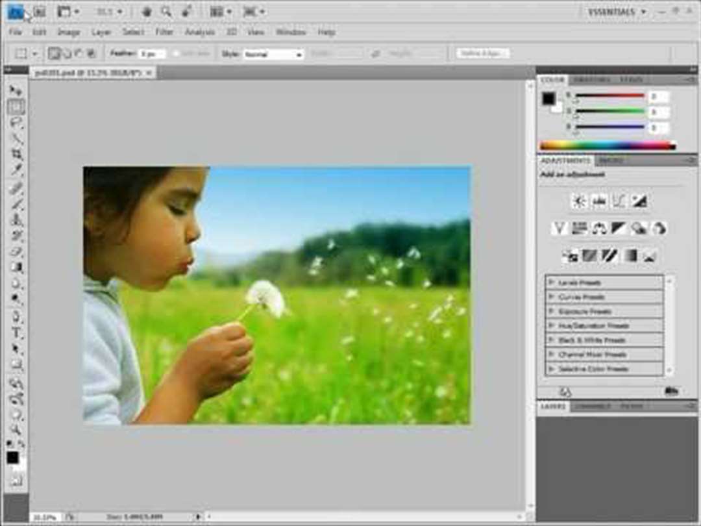The height and width of the screenshot is (526, 701).
Task: Open the File menu
Action: tap(15, 32)
